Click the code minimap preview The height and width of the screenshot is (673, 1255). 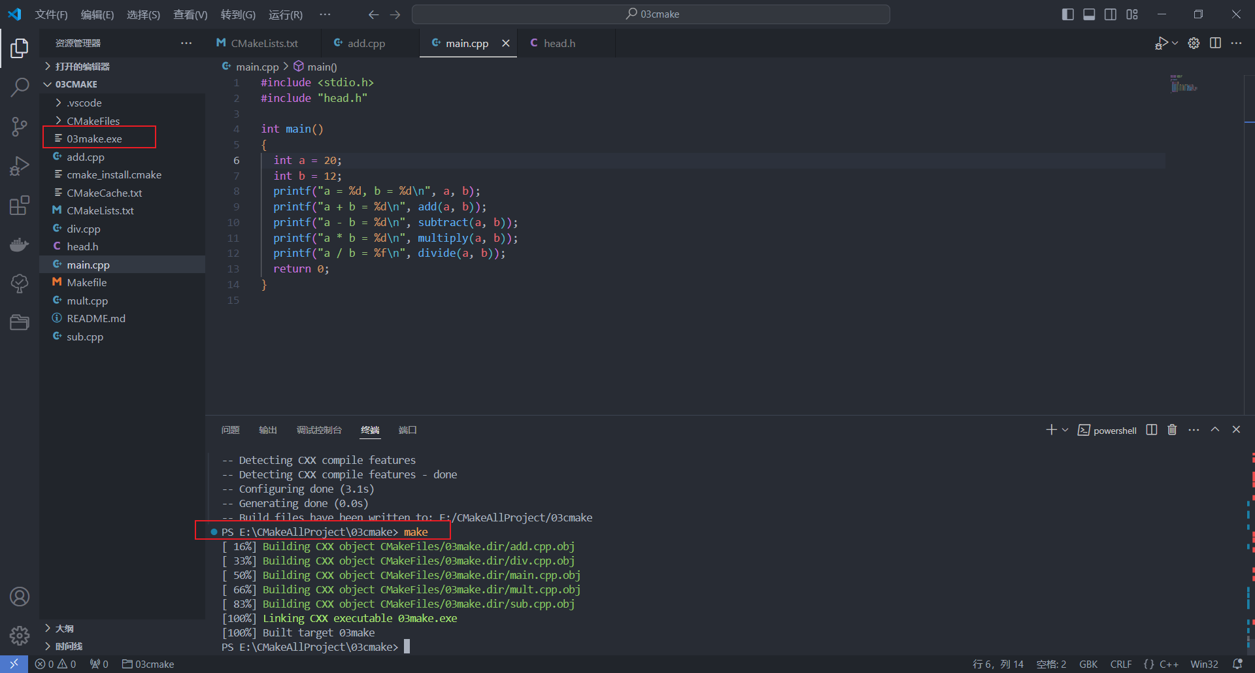pos(1183,84)
